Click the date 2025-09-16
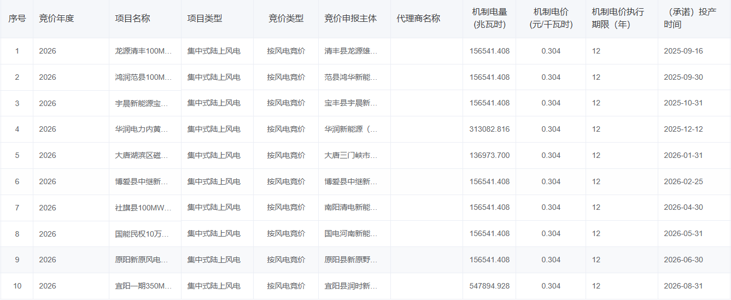 683,51
